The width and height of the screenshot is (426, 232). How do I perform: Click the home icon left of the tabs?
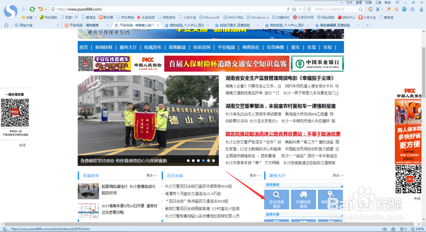click(6, 25)
